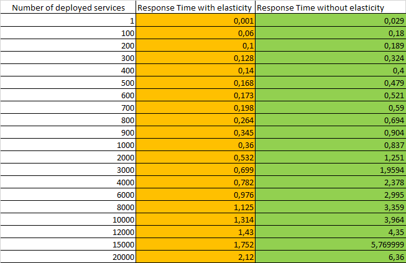Select the 'Response Time without elasticity' header cell
Viewport: 406px width, 263px height.
pos(331,7)
